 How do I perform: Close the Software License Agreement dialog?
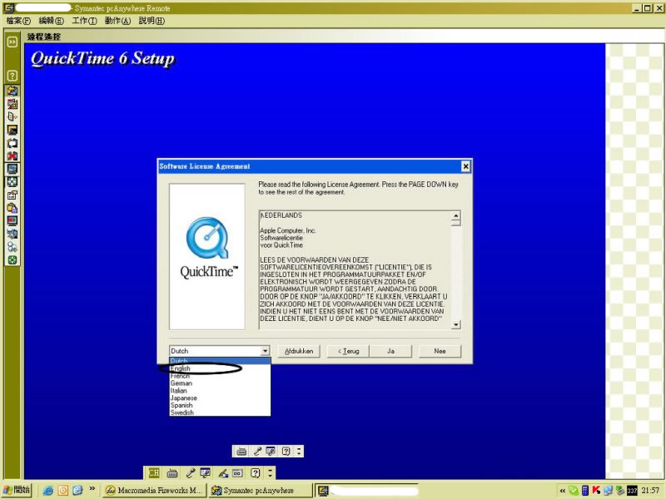pos(465,166)
